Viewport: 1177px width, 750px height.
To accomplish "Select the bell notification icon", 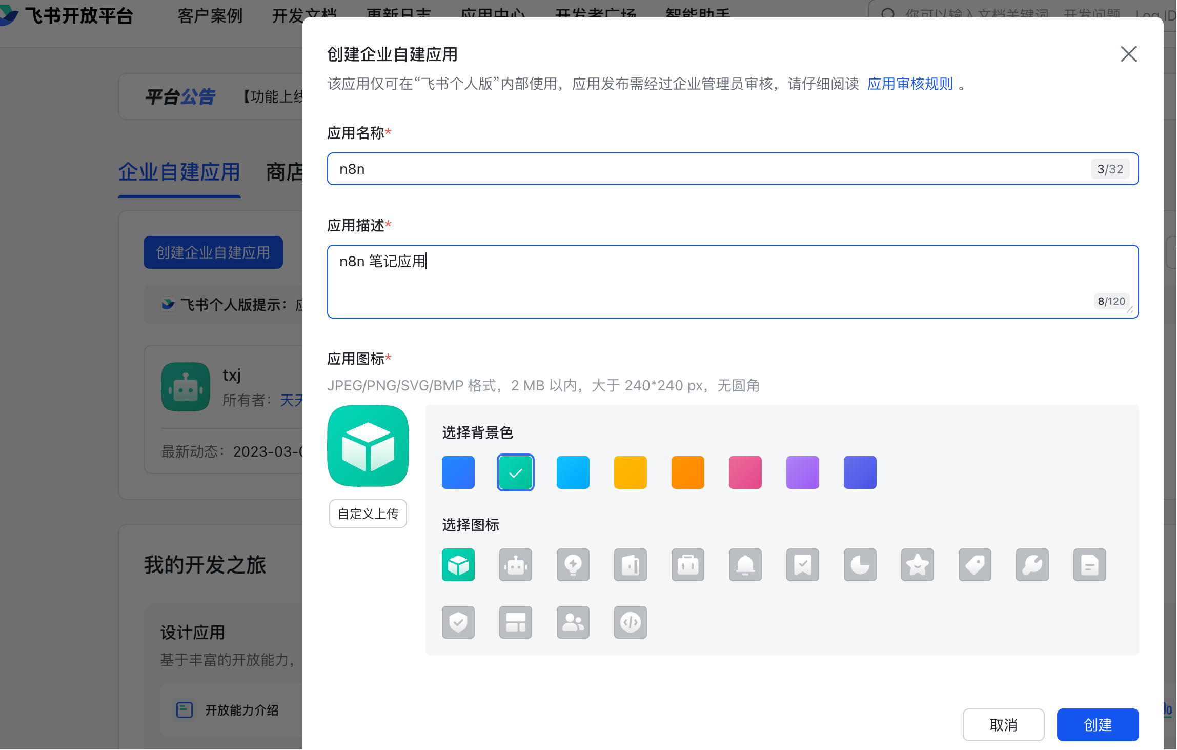I will coord(745,565).
